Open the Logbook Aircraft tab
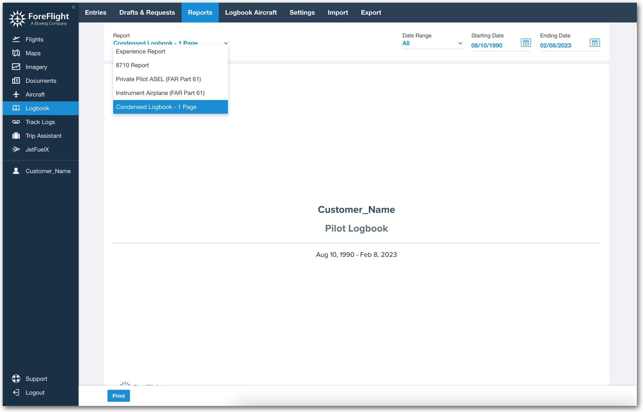643x412 pixels. click(x=251, y=12)
